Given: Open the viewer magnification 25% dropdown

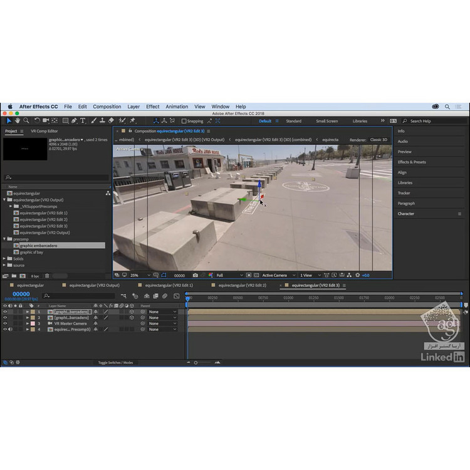Looking at the screenshot, I should (140, 275).
